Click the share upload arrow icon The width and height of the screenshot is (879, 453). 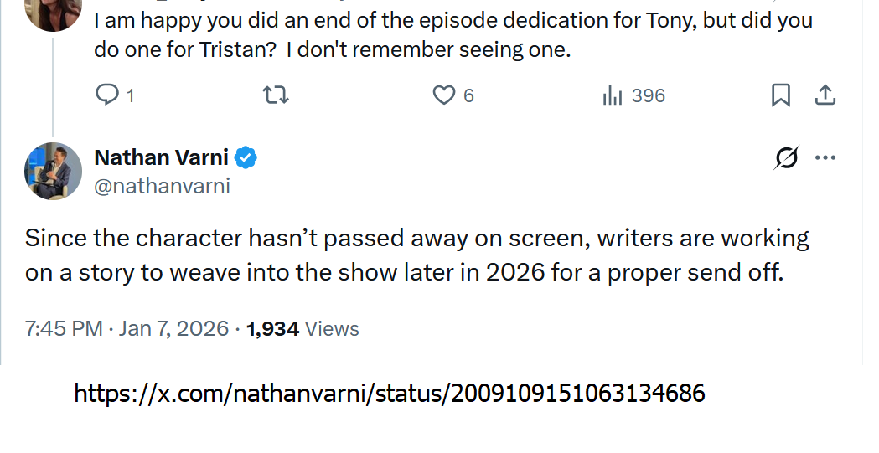825,95
